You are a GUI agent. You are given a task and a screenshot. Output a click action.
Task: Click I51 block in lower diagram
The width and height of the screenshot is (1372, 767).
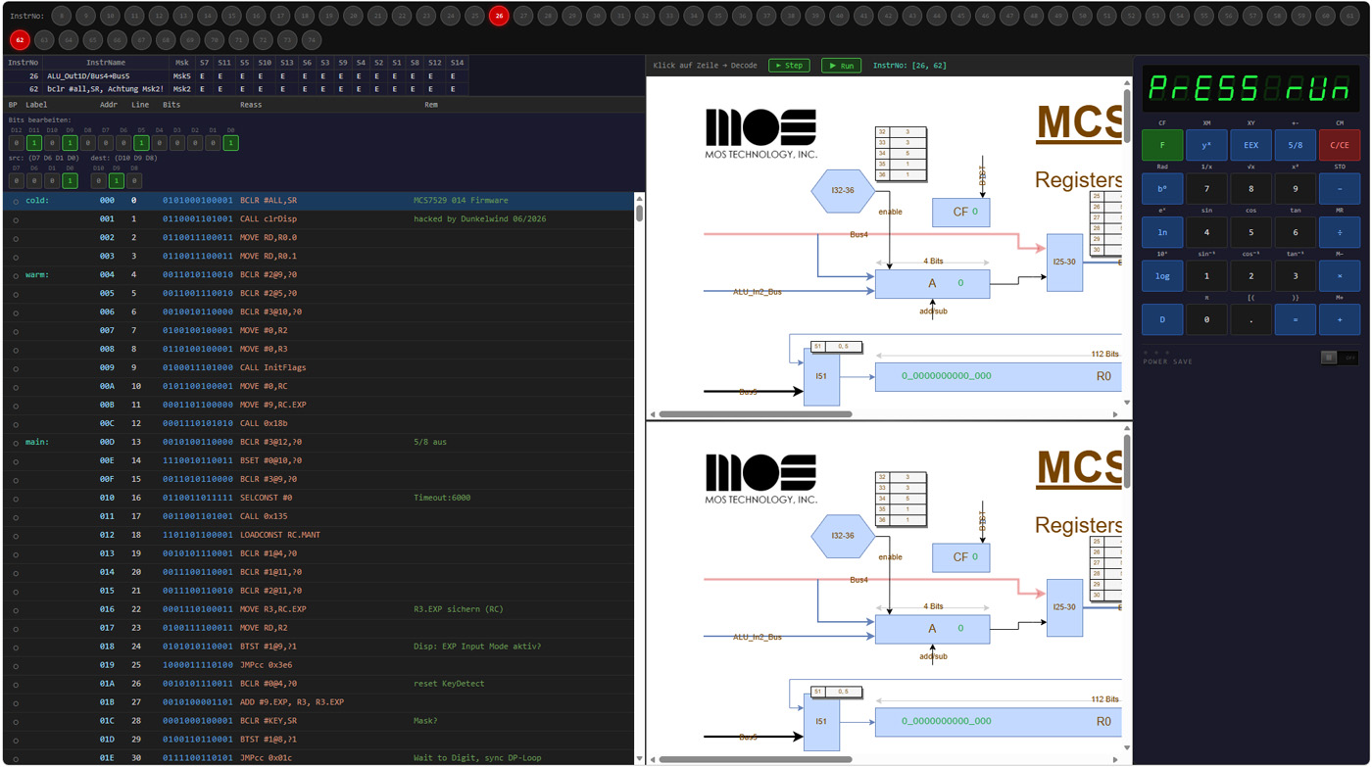821,720
